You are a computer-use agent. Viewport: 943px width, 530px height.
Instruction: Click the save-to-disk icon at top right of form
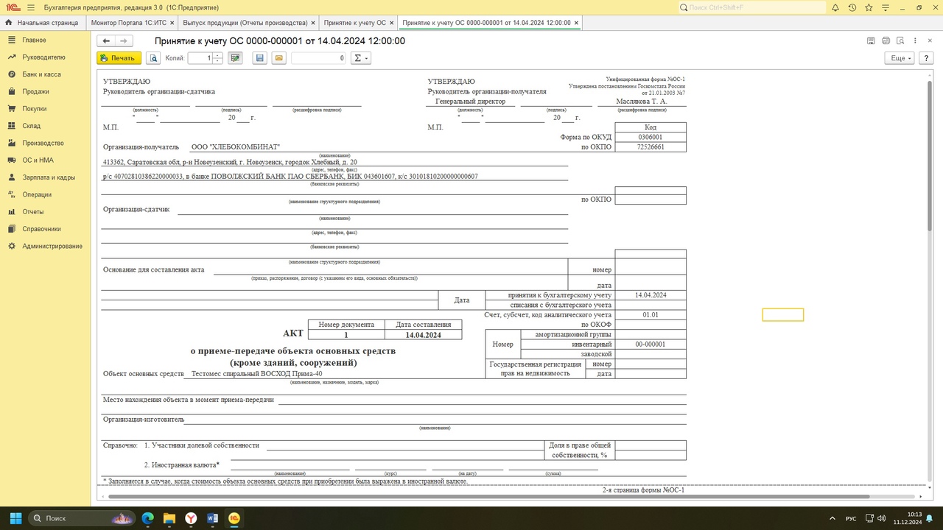click(871, 41)
